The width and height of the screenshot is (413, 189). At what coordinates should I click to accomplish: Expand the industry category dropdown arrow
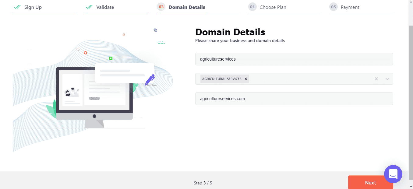coord(387,79)
